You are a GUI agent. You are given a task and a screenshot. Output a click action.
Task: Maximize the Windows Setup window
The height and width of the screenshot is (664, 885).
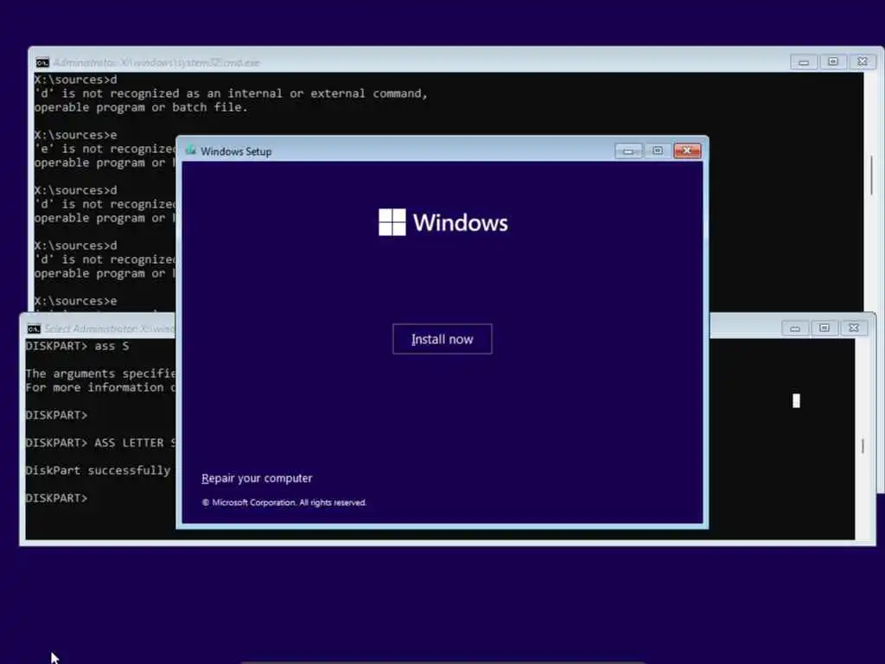point(658,150)
